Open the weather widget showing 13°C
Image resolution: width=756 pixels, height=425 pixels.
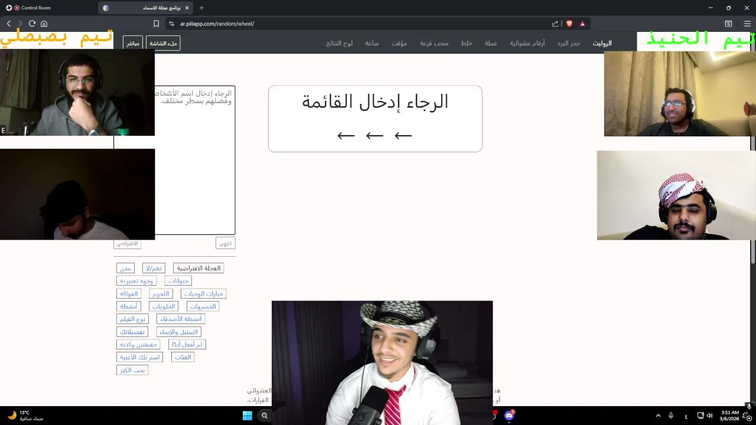25,416
